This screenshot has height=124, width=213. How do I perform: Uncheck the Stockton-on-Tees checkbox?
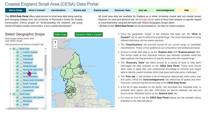(x=17, y=87)
